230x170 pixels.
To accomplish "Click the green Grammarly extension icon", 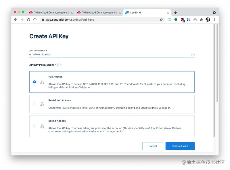I will (176, 20).
